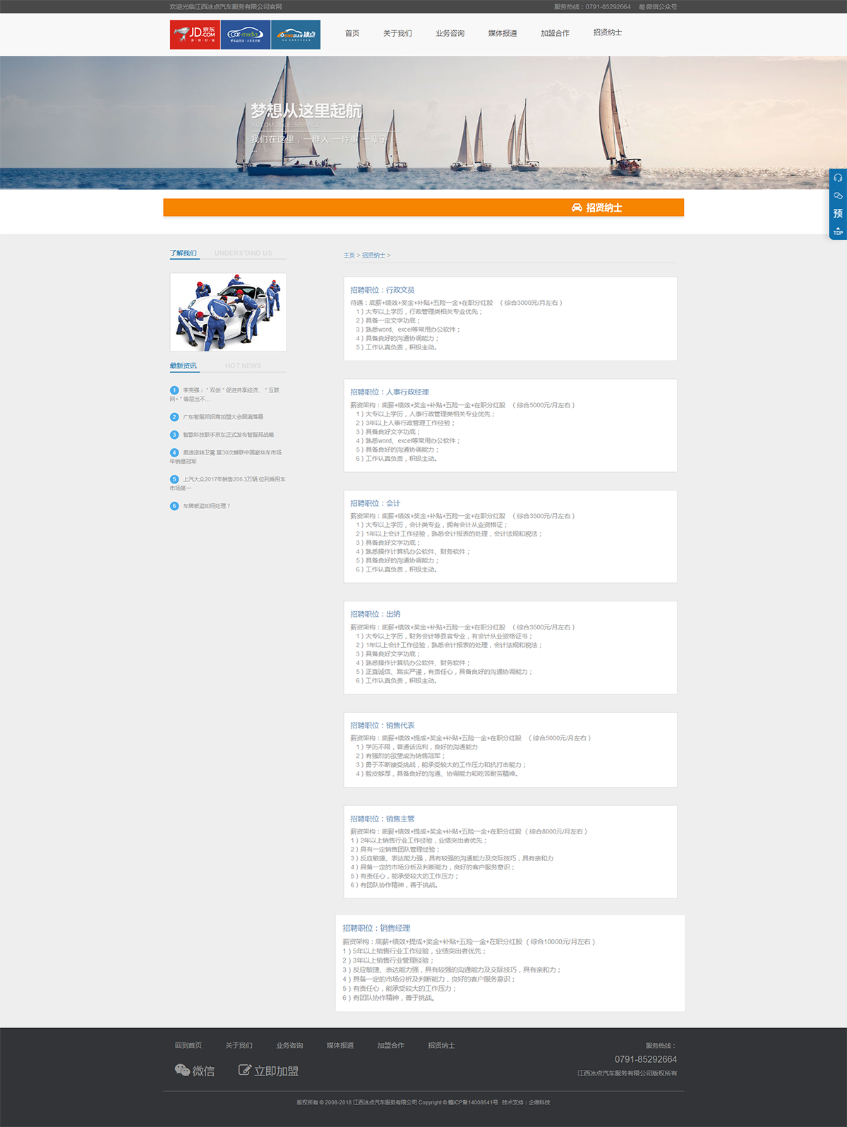Click the 立即加盟 edit icon in footer
847x1127 pixels.
244,1071
